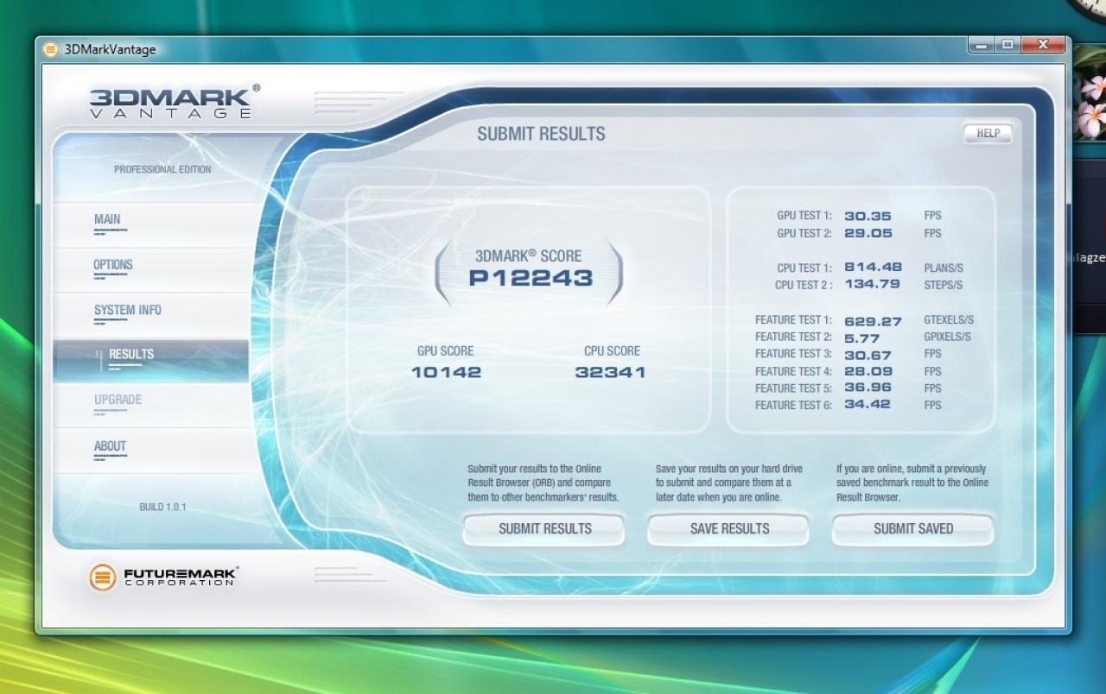Click the GPIXELS/S unit label
Screen dimensions: 1106x694
pos(947,337)
